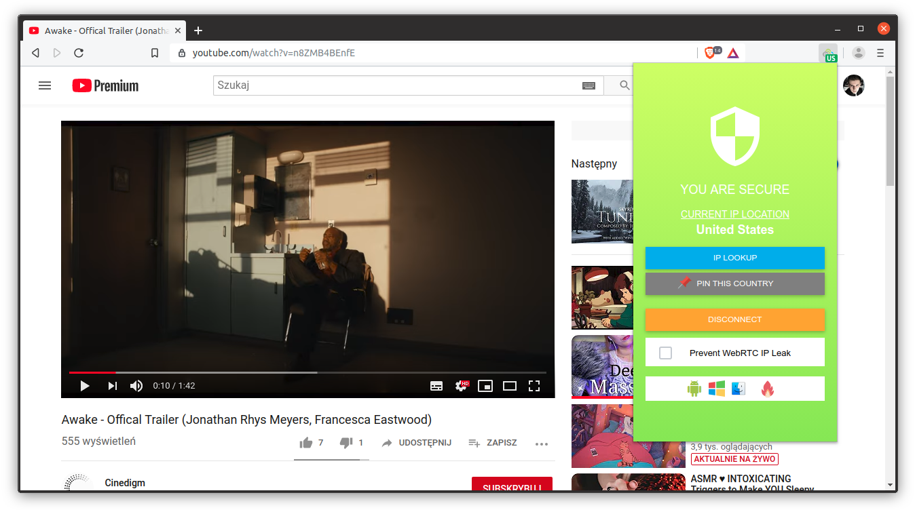Mute the video volume
The image size is (915, 510).
[x=136, y=386]
